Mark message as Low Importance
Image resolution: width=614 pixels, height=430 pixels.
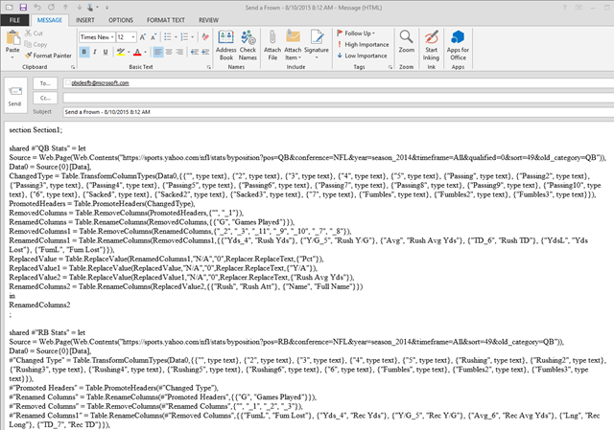363,56
